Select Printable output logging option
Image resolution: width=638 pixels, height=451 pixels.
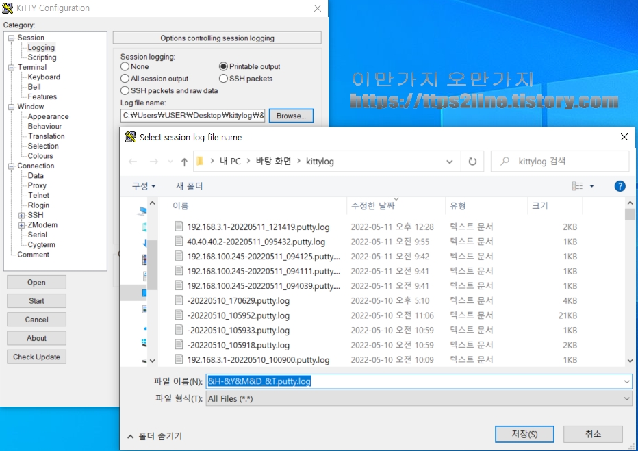point(223,66)
